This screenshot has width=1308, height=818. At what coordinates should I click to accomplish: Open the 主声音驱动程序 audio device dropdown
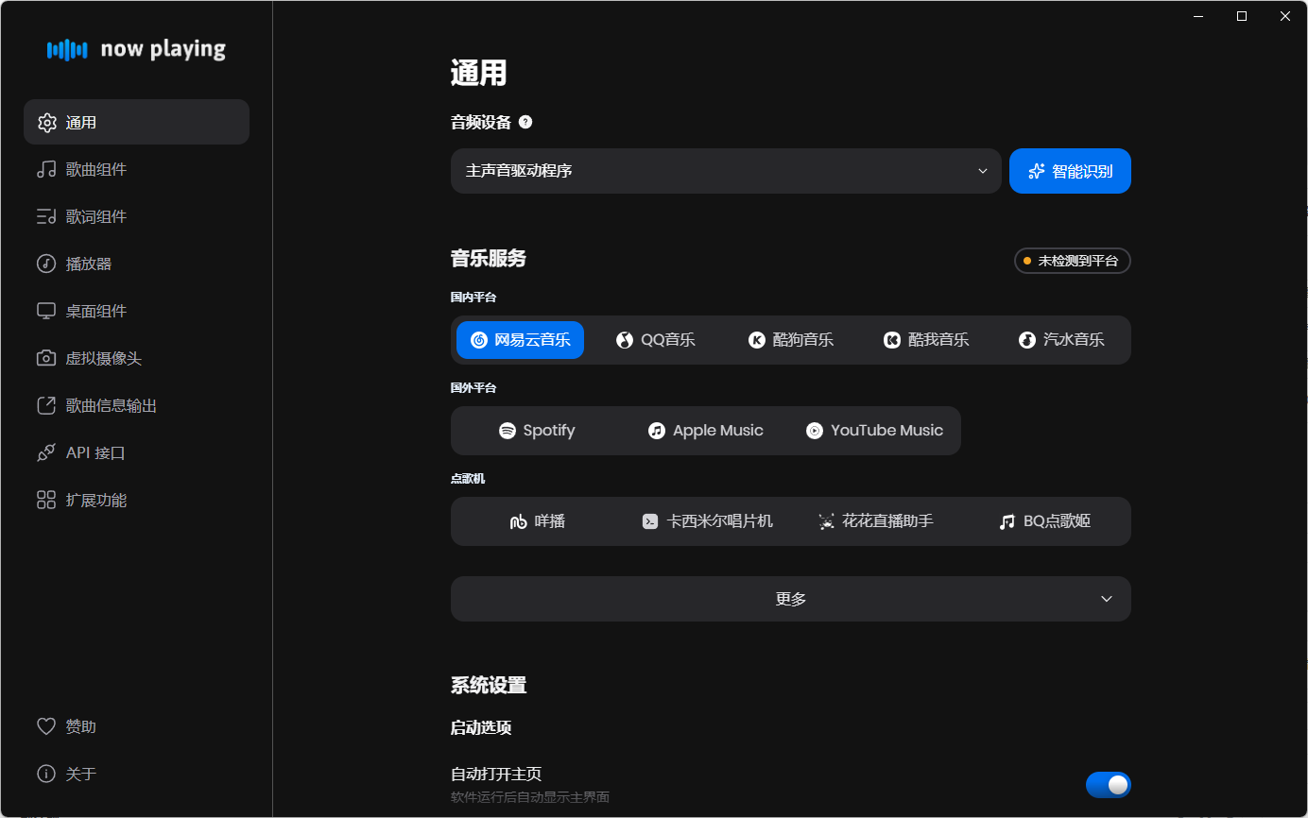726,171
